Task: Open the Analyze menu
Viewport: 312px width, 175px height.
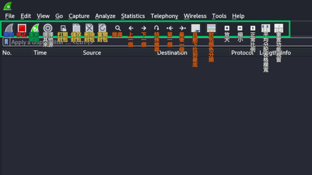Action: coord(105,16)
